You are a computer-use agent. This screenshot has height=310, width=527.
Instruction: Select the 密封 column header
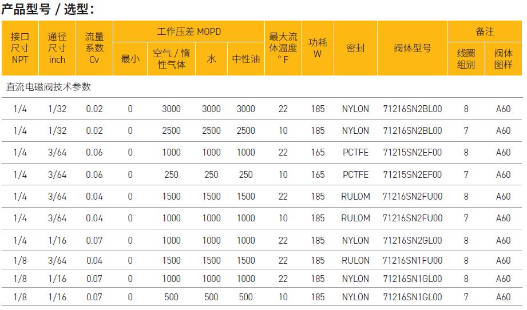point(355,48)
